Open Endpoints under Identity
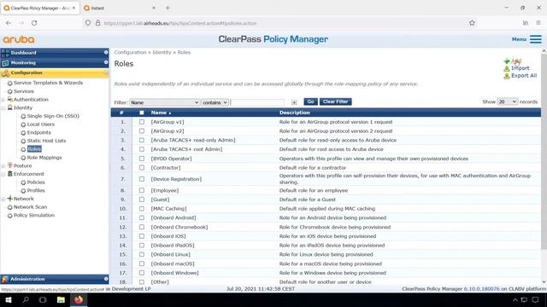 pyautogui.click(x=38, y=133)
